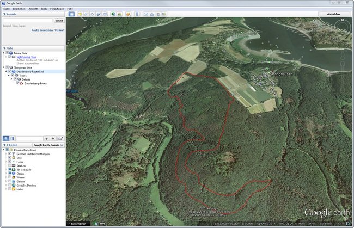Uncheck the Meine Orte checkbox
Viewport: 354px width, 228px height.
[x=7, y=53]
